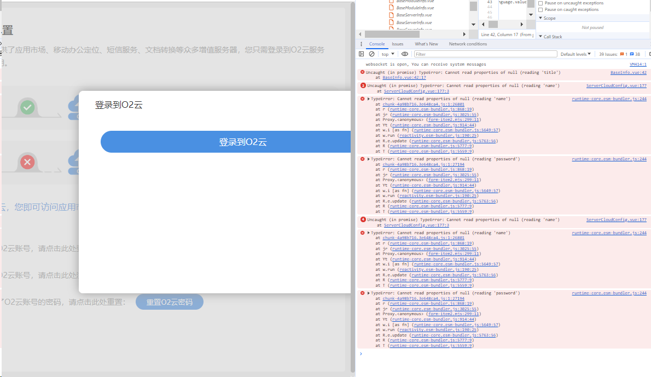Image resolution: width=651 pixels, height=377 pixels.
Task: Click the blue 登录到O2云 button in dialog
Action: (225, 142)
